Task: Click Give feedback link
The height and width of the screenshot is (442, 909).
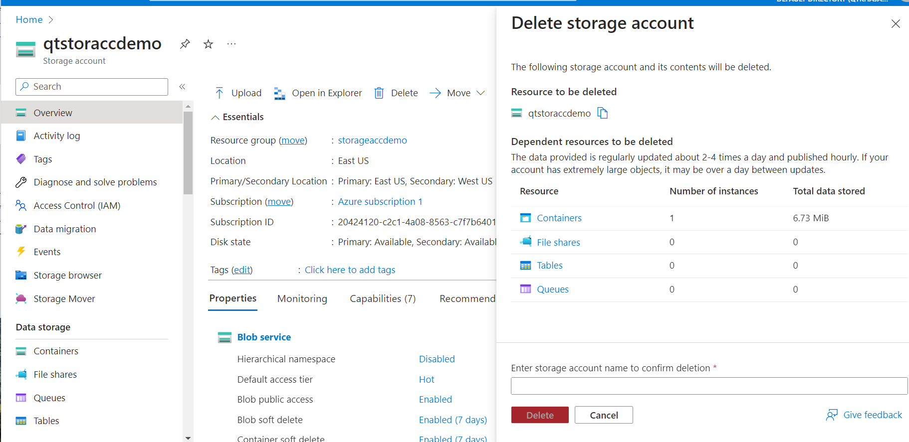Action: coord(864,415)
